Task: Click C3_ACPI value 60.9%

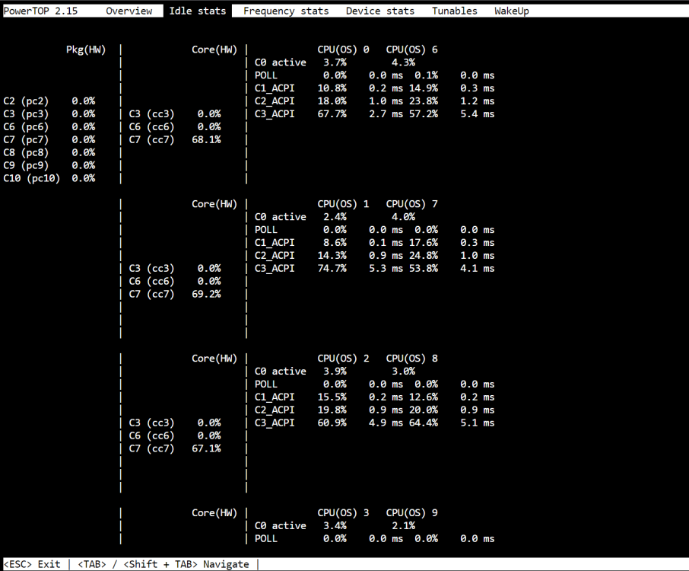Action: coord(332,423)
